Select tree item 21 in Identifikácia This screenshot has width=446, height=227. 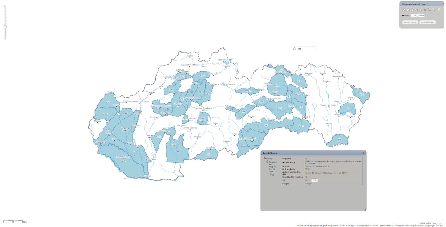click(x=273, y=175)
